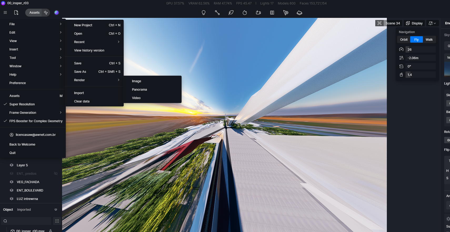Expand the View submenu

(33, 41)
